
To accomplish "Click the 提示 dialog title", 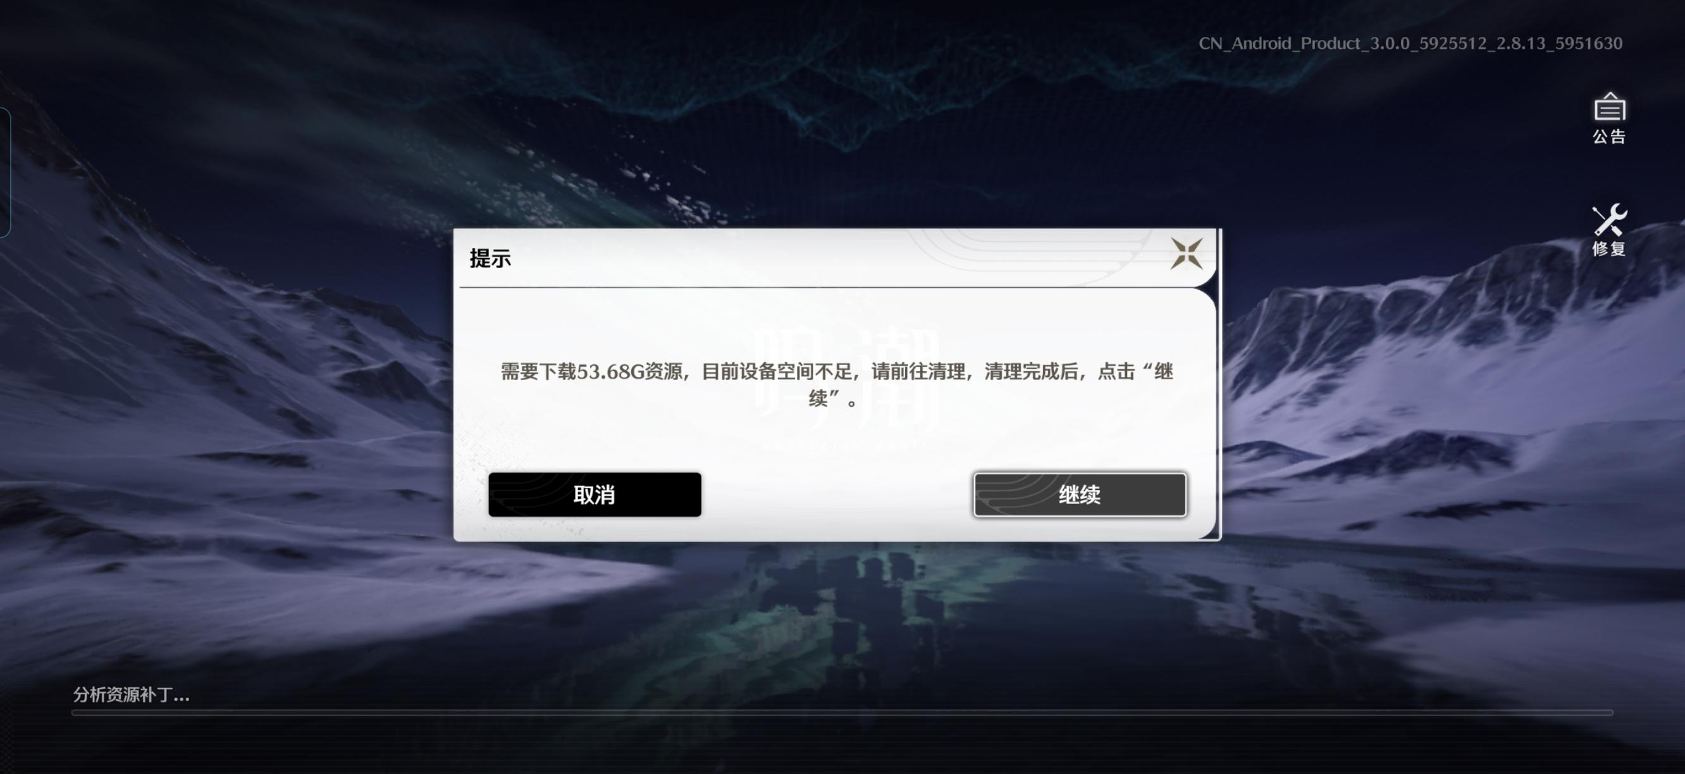I will 490,258.
